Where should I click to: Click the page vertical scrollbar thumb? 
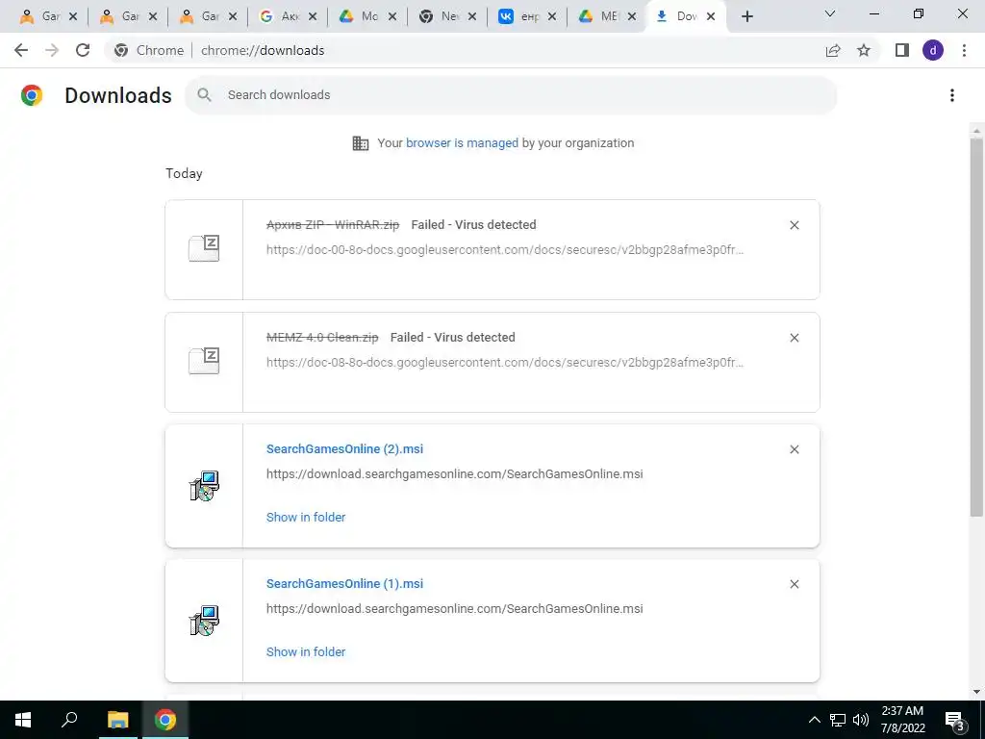click(x=976, y=327)
